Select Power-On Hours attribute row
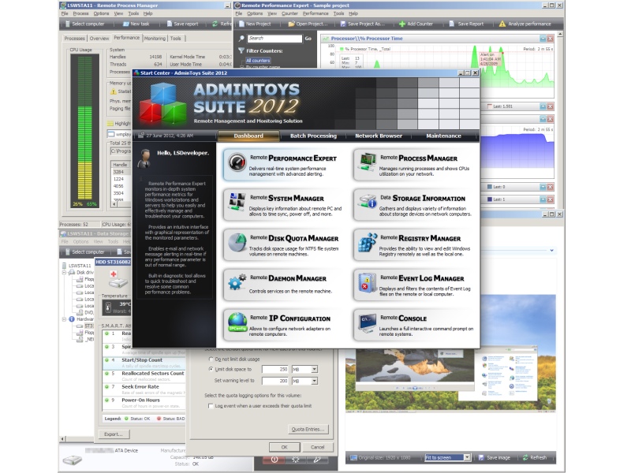Screen dimensions: 631x473 point(144,403)
